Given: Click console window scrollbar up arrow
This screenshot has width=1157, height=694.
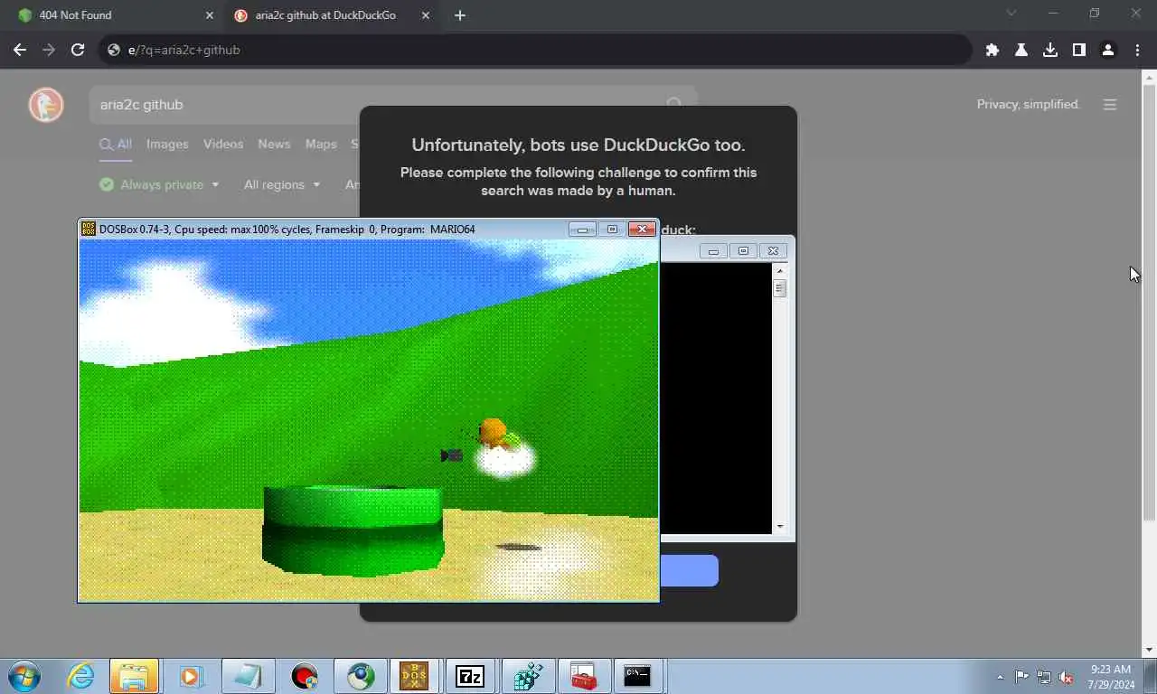Looking at the screenshot, I should click(x=779, y=270).
